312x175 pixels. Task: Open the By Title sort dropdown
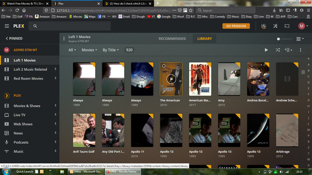point(111,50)
